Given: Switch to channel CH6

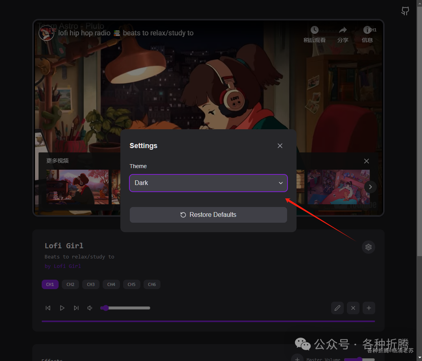Looking at the screenshot, I should click(152, 284).
